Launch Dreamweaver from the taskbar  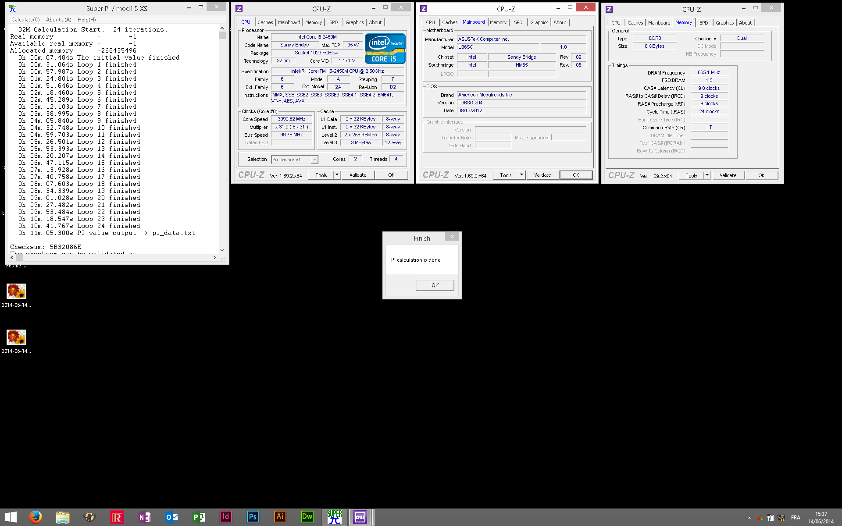(307, 517)
